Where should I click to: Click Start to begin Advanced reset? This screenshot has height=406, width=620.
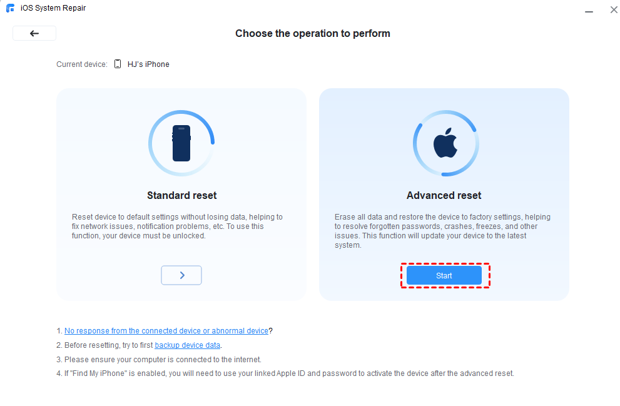coord(444,275)
